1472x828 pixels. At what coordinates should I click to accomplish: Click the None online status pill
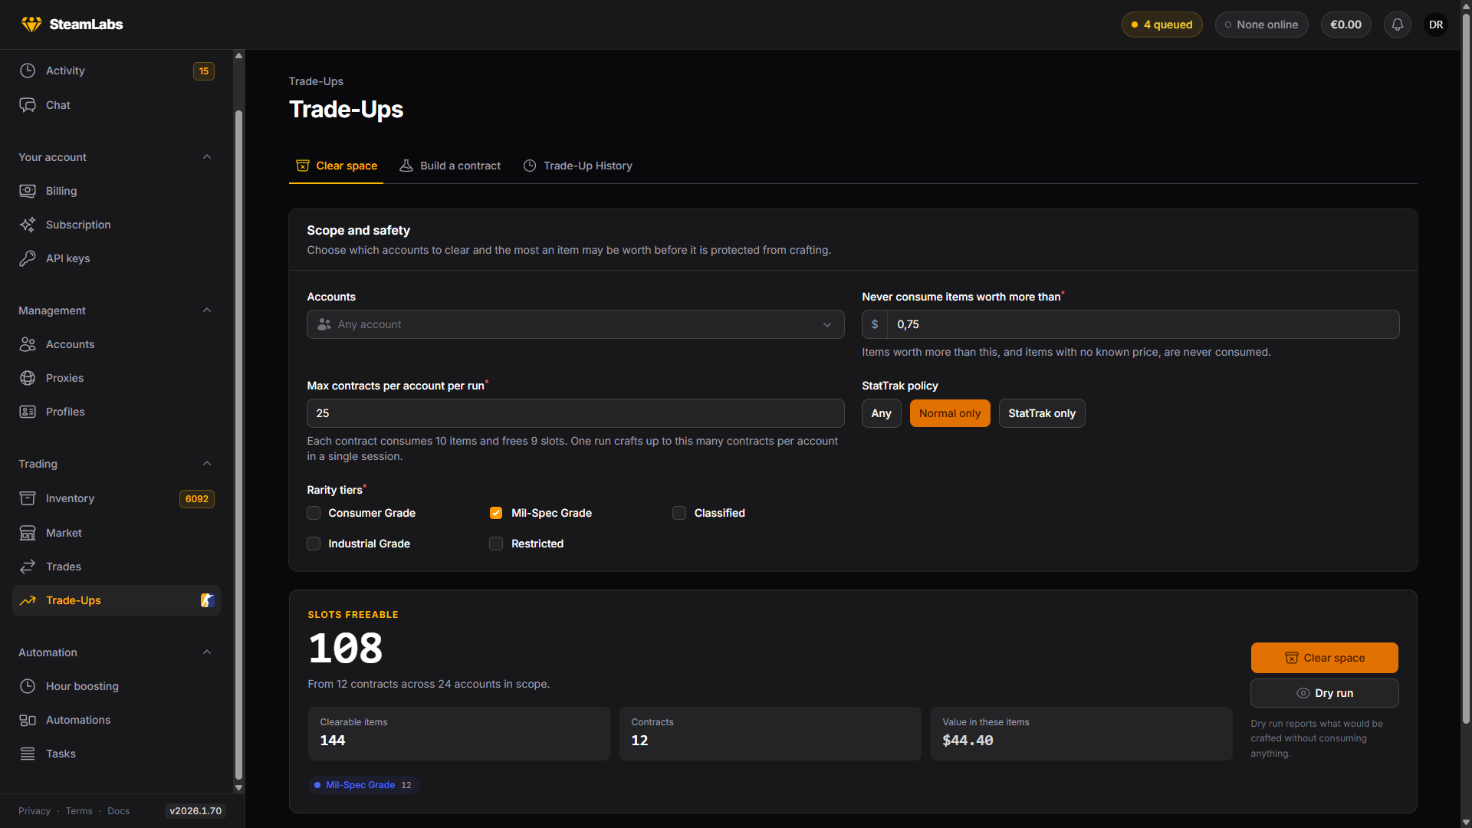tap(1262, 25)
